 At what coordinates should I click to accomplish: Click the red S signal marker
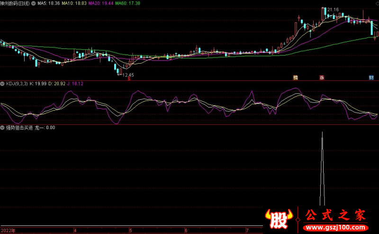[x=129, y=78]
